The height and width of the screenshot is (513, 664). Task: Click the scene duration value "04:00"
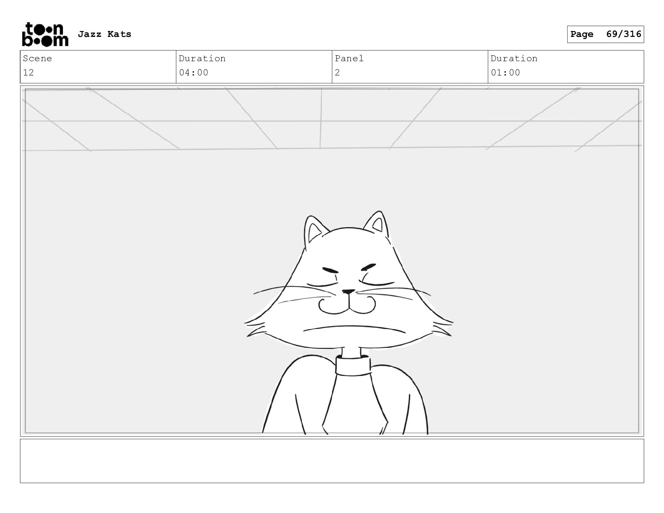click(194, 73)
